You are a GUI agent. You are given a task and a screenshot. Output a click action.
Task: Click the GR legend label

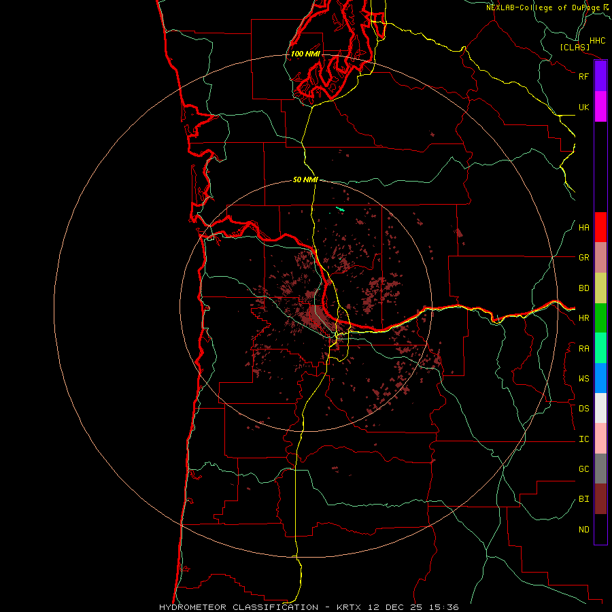(583, 258)
